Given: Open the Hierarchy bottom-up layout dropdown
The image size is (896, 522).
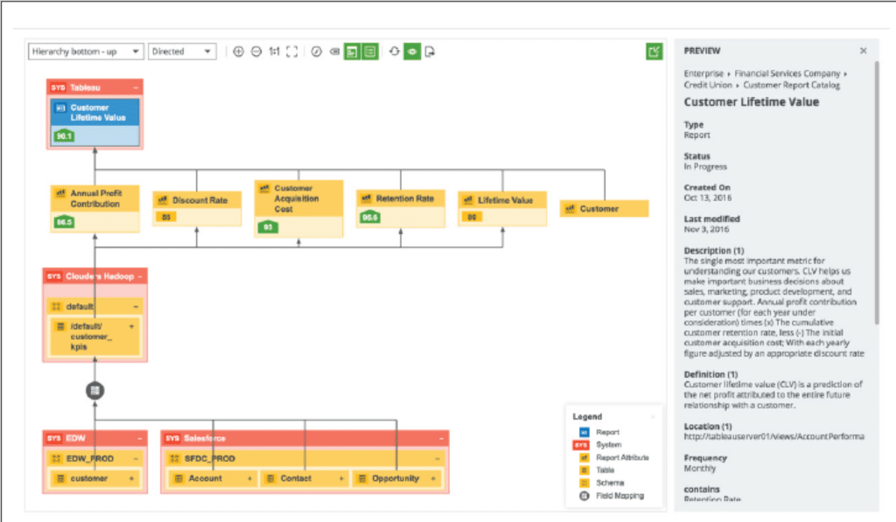Looking at the screenshot, I should tap(85, 52).
